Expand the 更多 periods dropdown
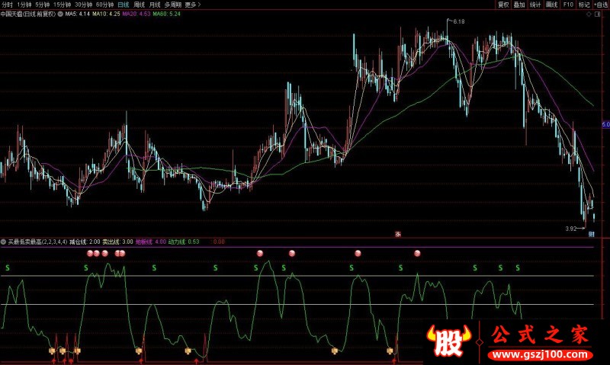 coord(191,5)
